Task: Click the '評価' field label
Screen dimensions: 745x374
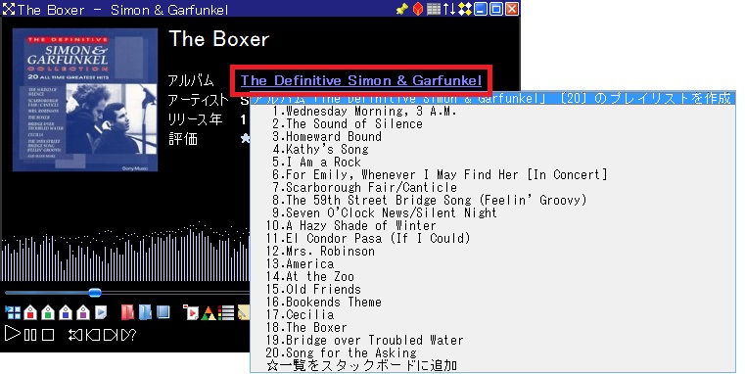Action: tap(183, 139)
